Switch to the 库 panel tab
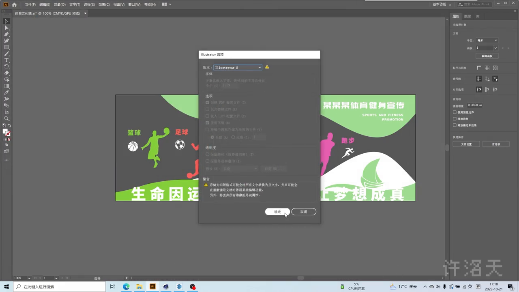 (478, 16)
